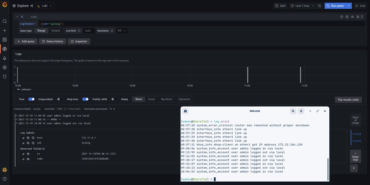Screen dimensions: 370x185
Task: Open the Loki datasource dropdown
Action: pyautogui.click(x=45, y=6)
